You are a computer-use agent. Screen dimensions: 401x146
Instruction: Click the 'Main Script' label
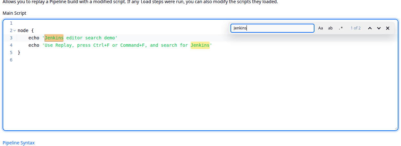[14, 13]
